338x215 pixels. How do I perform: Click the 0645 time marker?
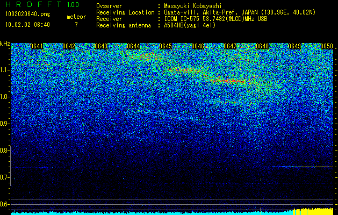coord(166,46)
